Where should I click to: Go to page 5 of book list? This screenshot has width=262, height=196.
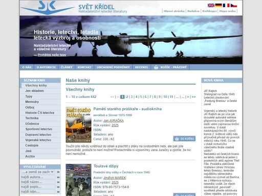[x=141, y=97]
